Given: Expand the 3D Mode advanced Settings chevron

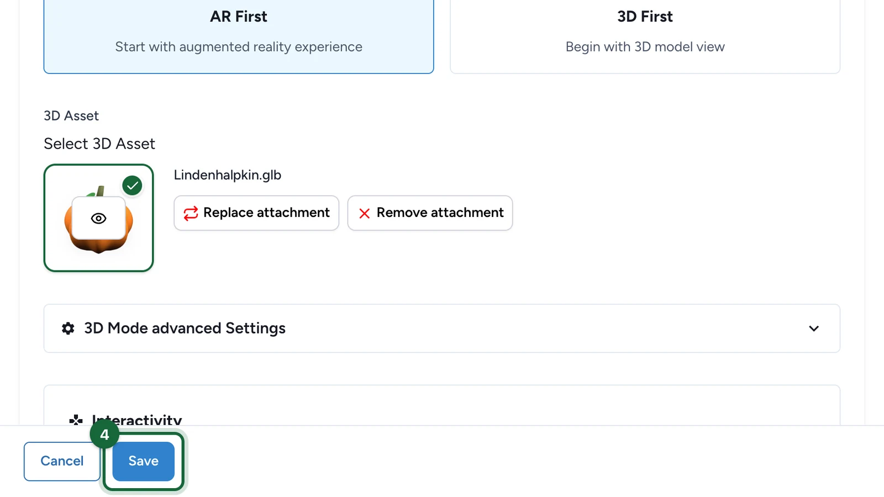Looking at the screenshot, I should (x=814, y=329).
